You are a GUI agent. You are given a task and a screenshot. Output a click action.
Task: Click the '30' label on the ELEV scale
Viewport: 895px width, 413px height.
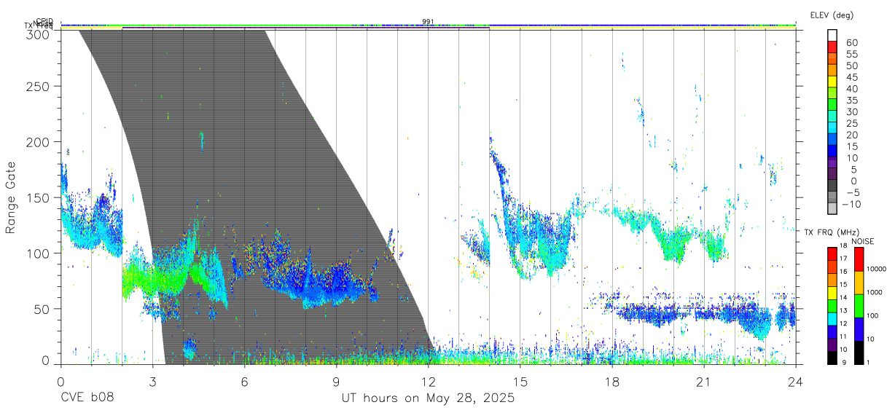(x=851, y=111)
